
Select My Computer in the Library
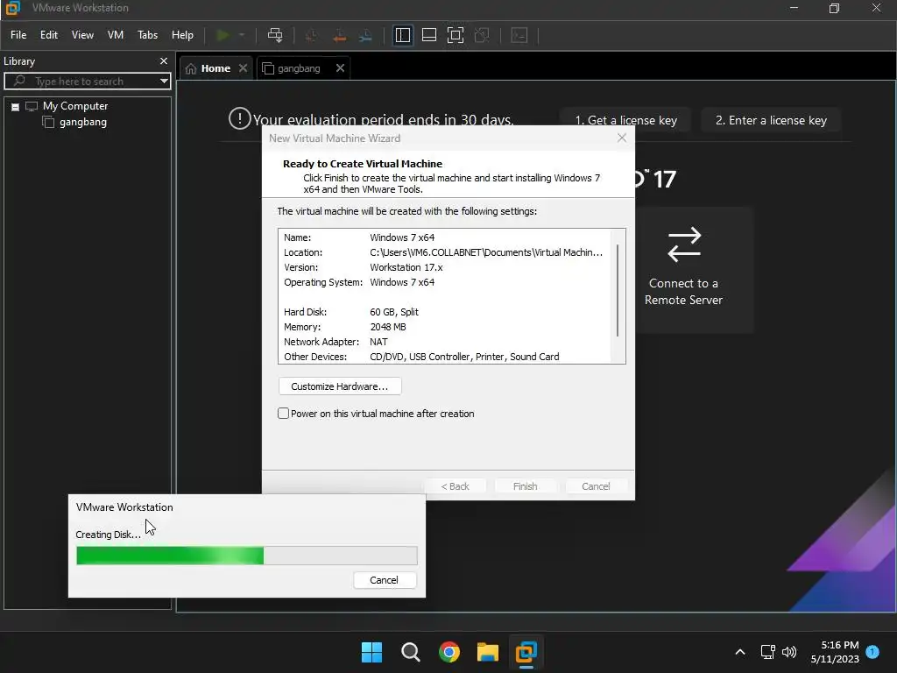coord(75,106)
